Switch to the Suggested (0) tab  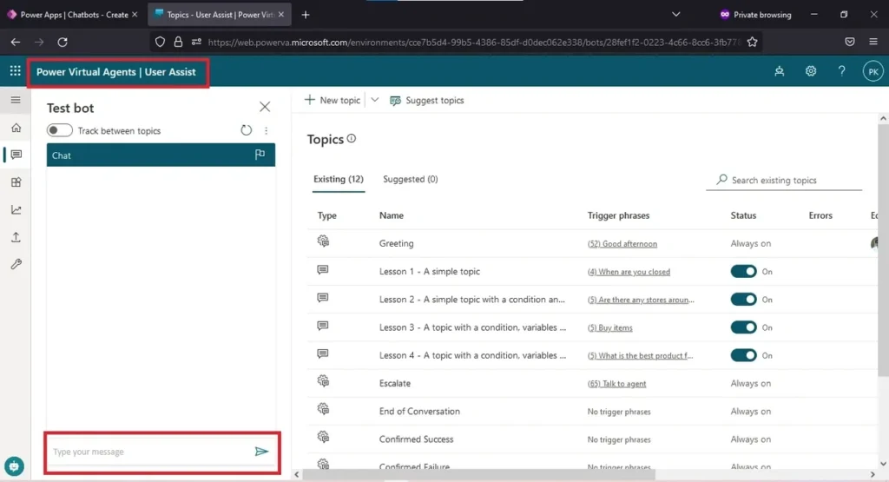click(x=411, y=179)
